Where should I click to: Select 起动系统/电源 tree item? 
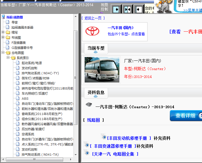pos(32,63)
